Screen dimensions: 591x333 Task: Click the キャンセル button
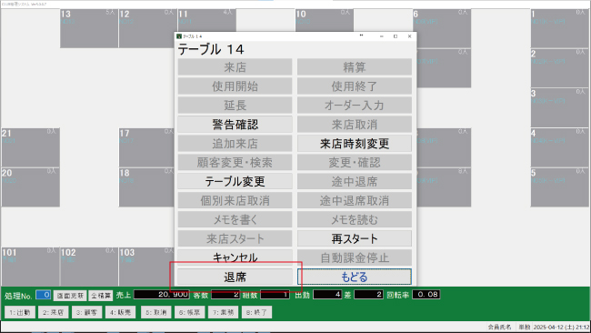click(235, 257)
